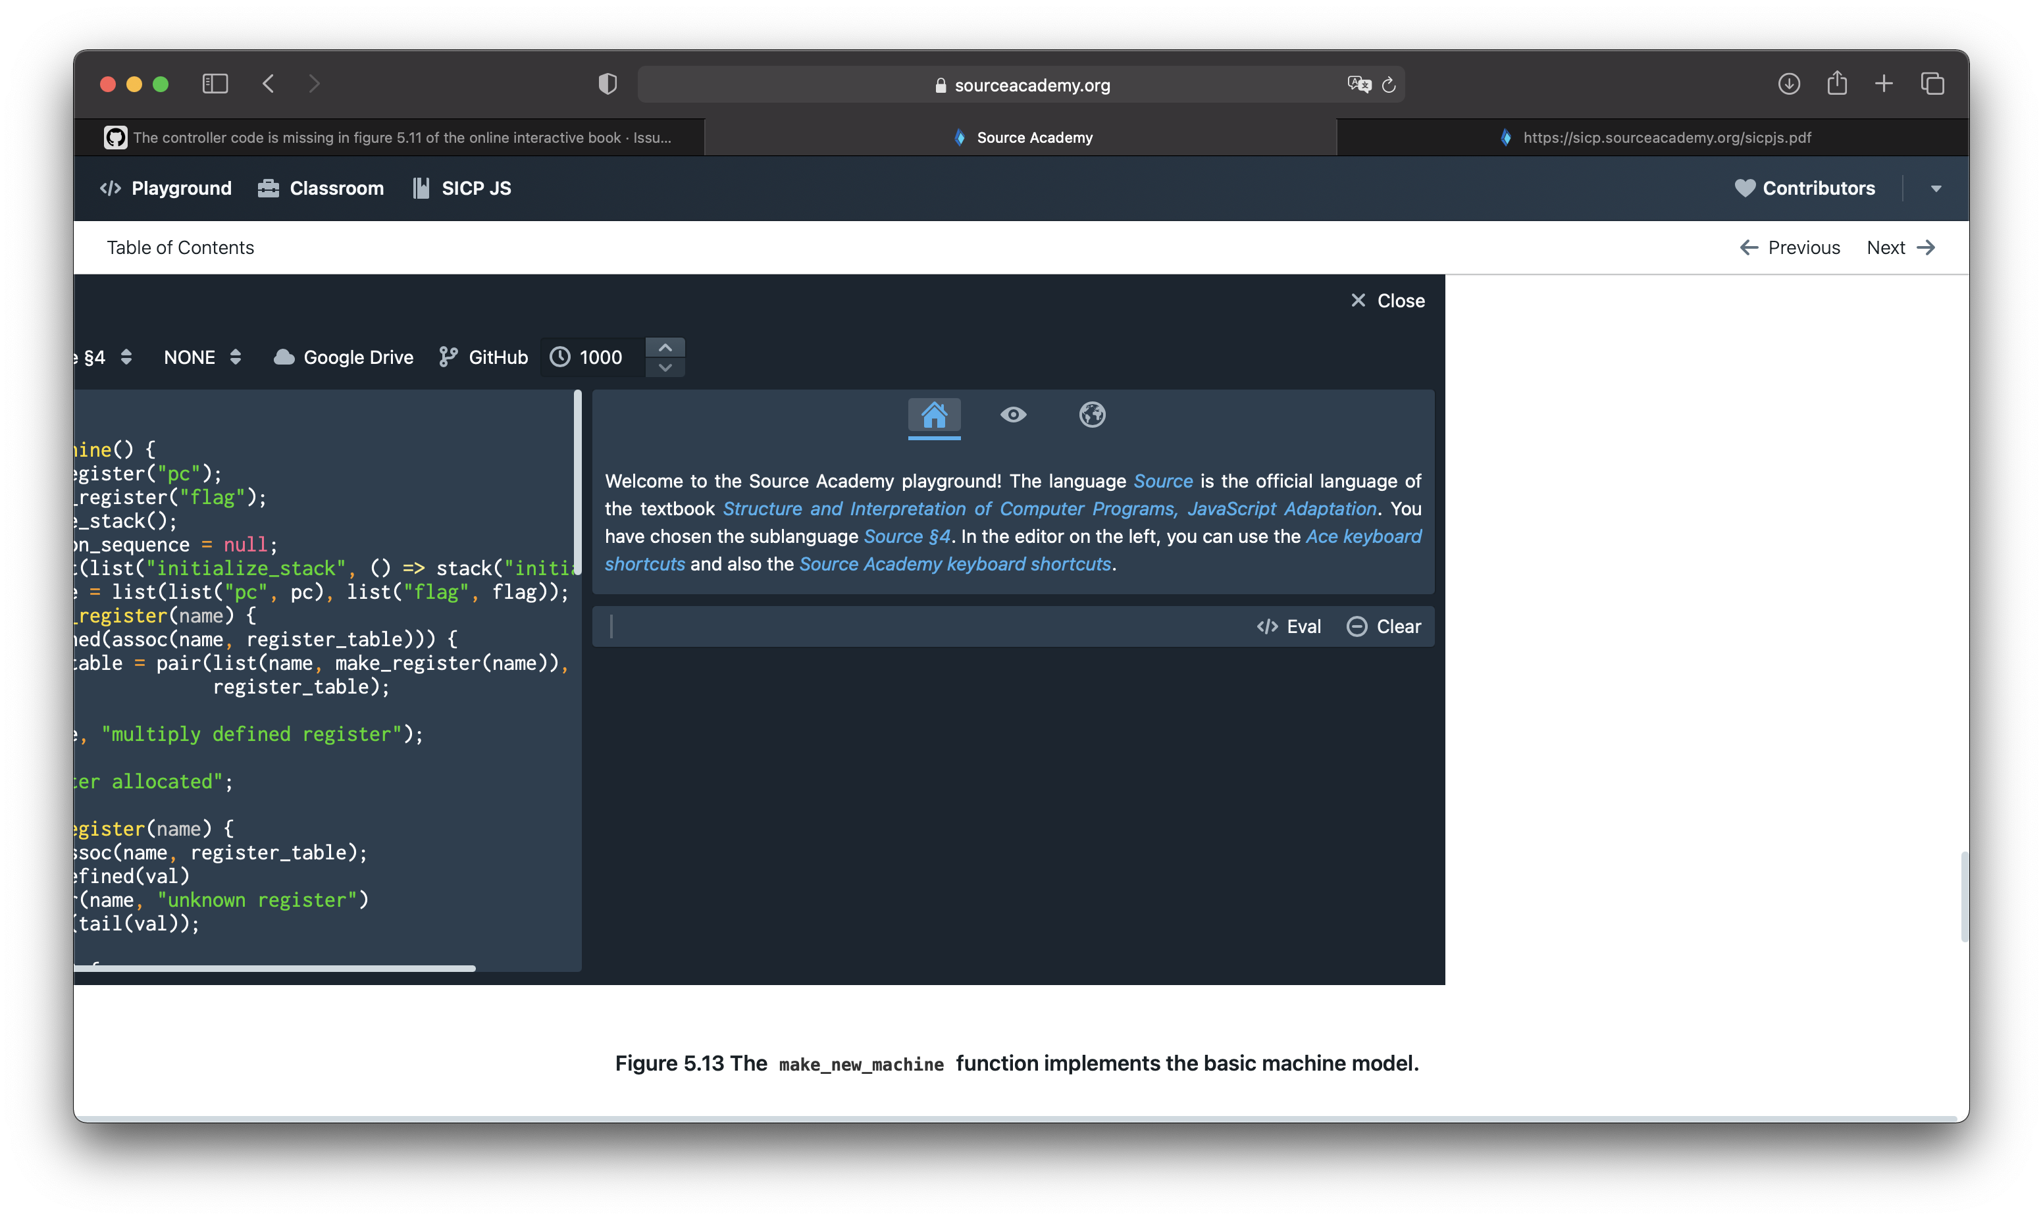The height and width of the screenshot is (1220, 2043).
Task: Click the SICP JS book icon
Action: pyautogui.click(x=421, y=188)
